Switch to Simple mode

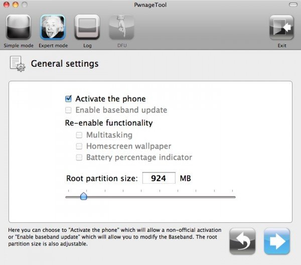click(x=19, y=27)
